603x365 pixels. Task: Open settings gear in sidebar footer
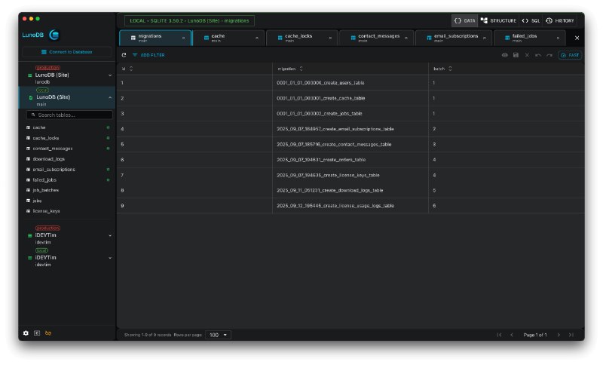[x=26, y=333]
